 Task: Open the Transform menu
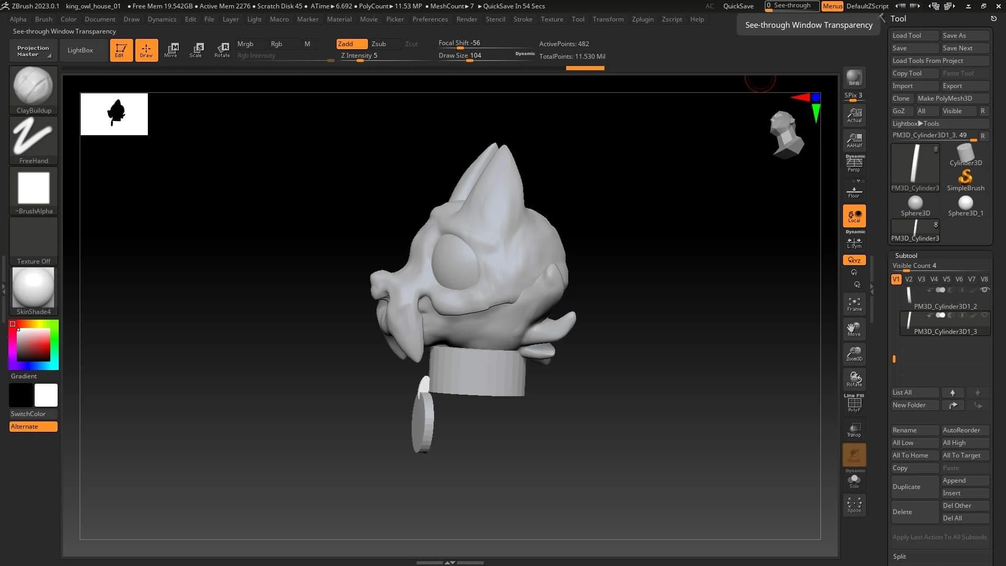pyautogui.click(x=608, y=19)
